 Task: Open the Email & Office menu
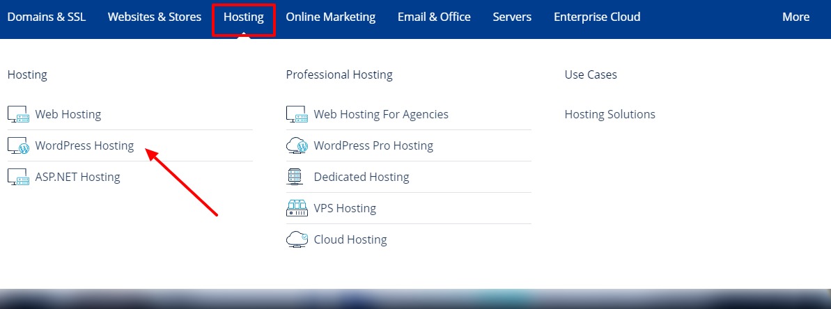click(434, 17)
